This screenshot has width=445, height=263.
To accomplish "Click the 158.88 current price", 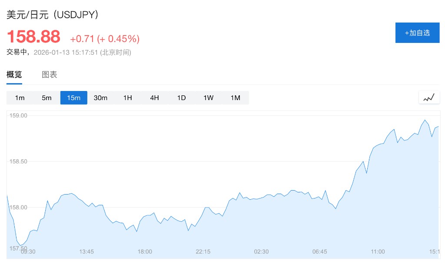I will [x=33, y=36].
